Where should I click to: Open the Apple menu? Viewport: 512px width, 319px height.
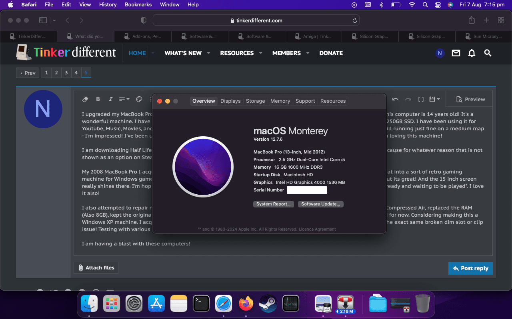[x=10, y=5]
